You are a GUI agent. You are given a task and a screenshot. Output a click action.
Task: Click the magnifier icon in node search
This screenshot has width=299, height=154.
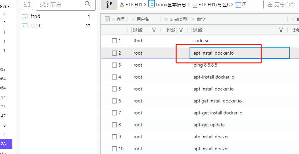click(88, 4)
